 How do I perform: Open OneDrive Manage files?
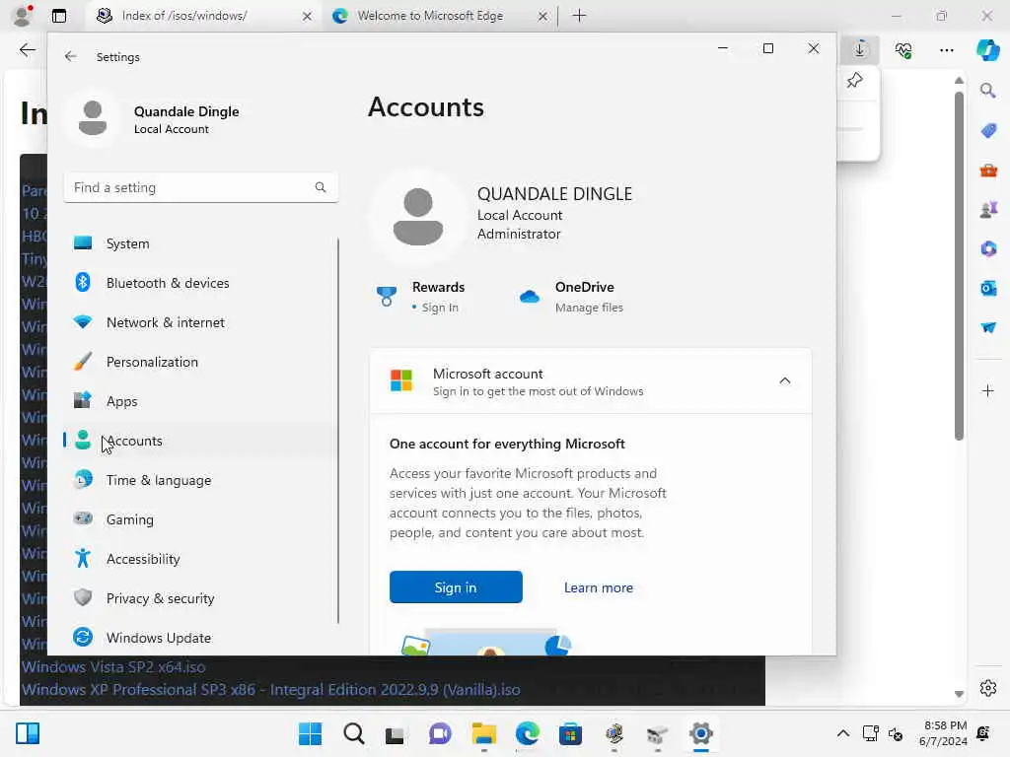tap(589, 308)
